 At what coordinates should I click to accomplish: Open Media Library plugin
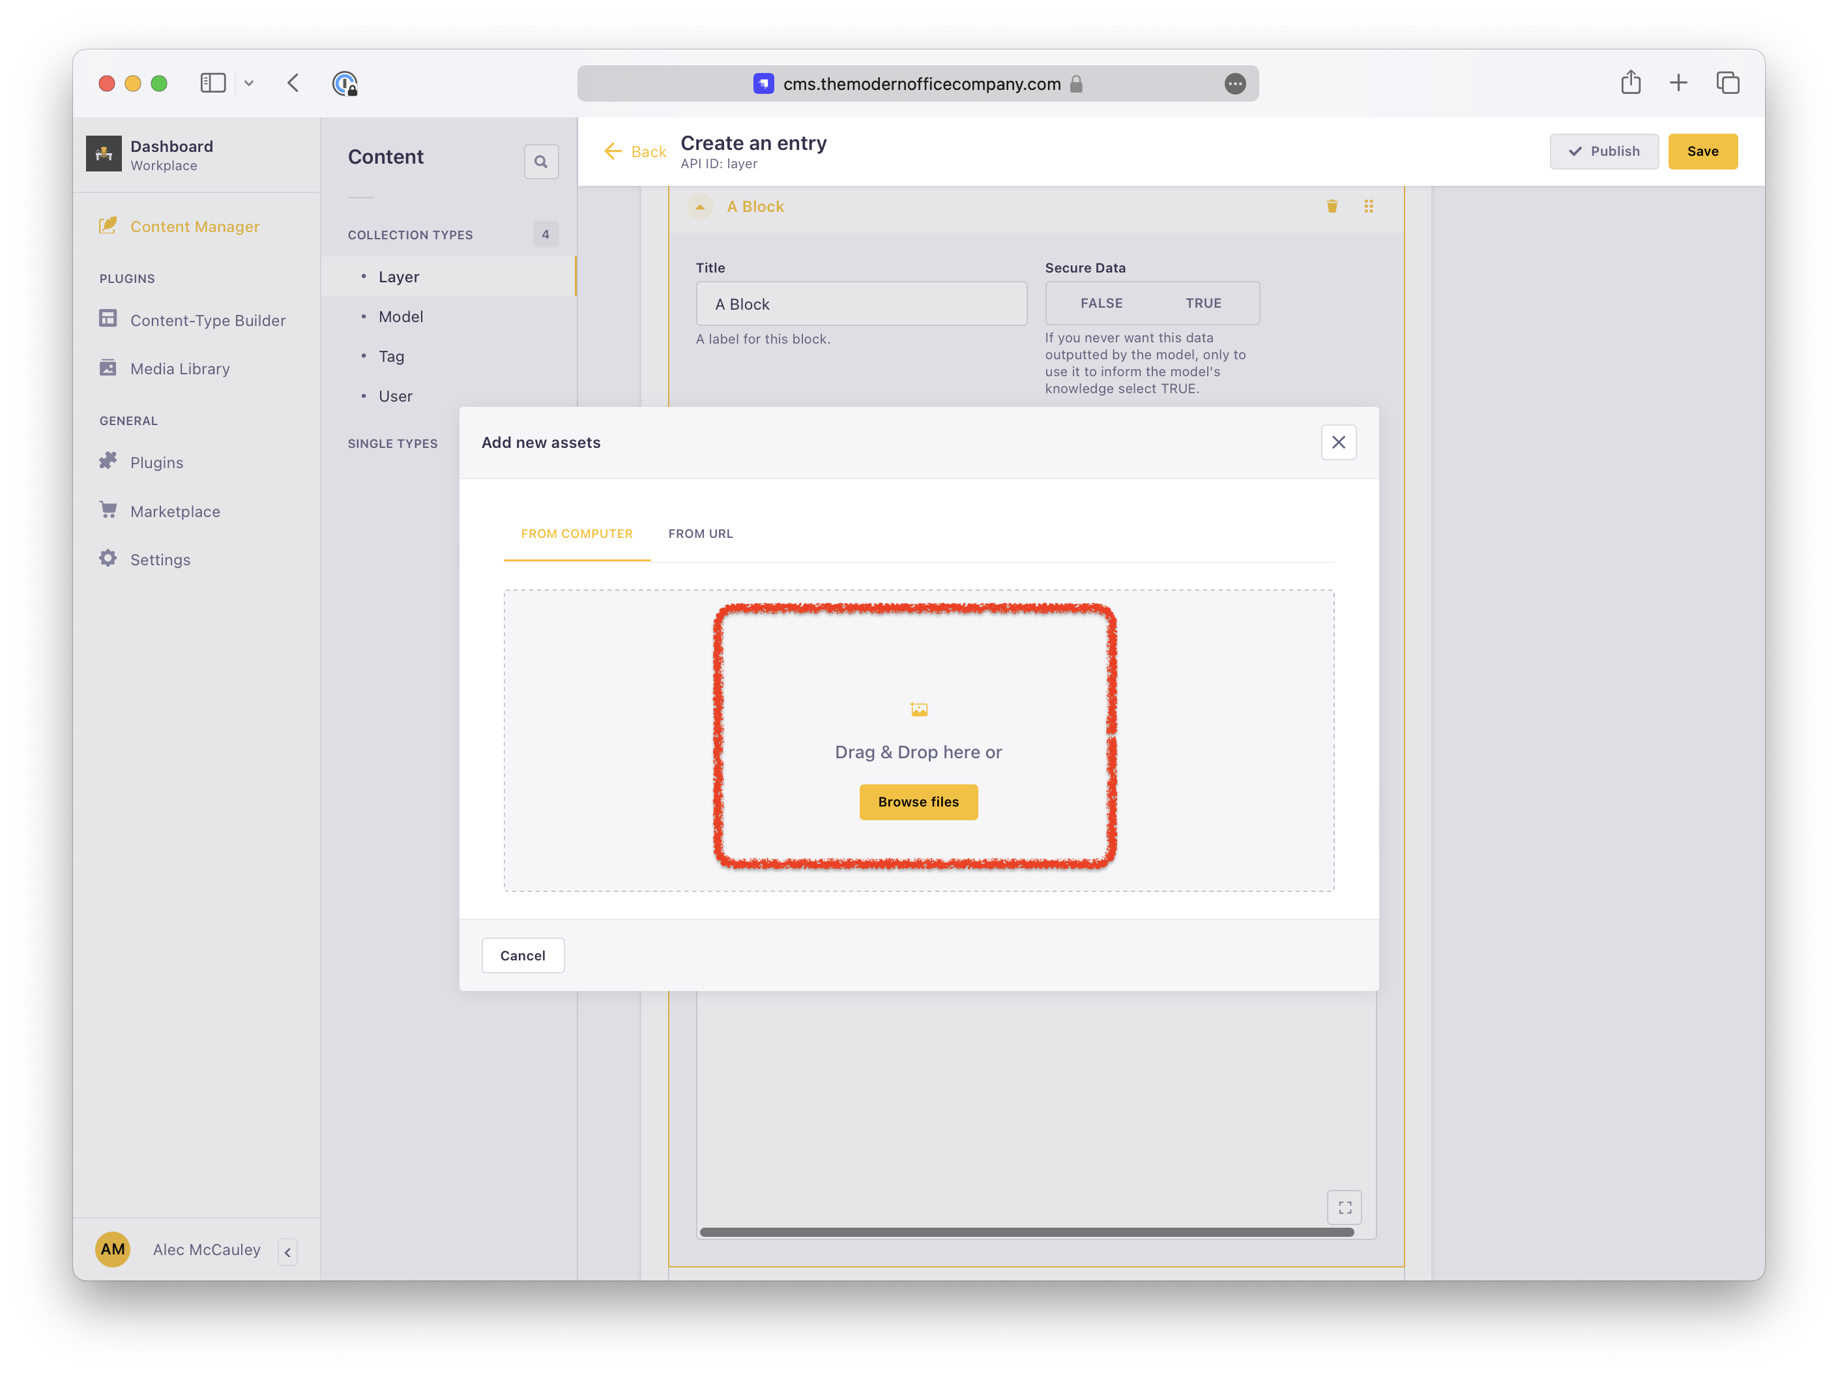(179, 368)
